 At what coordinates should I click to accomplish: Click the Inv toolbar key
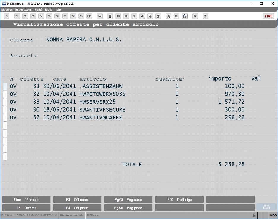100,16
